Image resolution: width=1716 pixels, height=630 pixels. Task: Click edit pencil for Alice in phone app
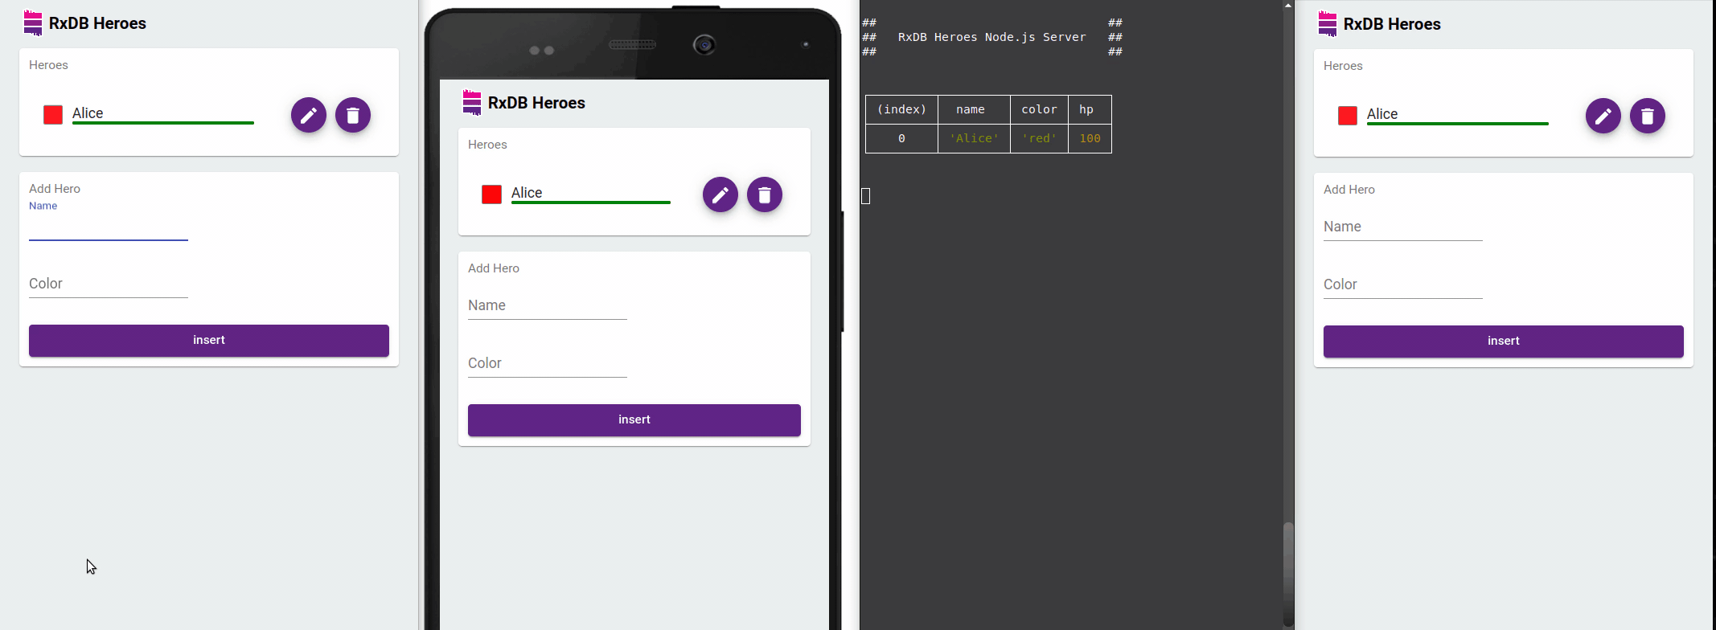(720, 194)
